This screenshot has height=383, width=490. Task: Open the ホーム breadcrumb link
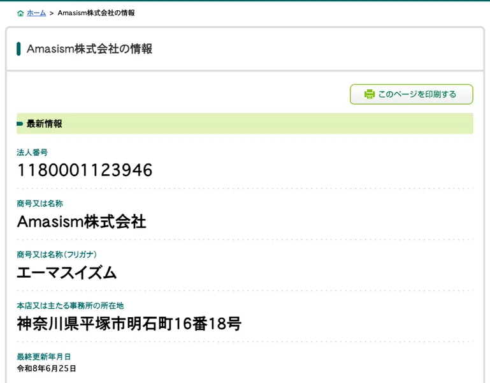point(36,13)
